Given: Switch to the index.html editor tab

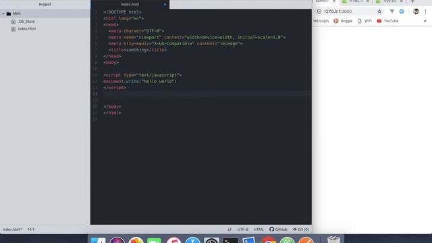Looking at the screenshot, I should [130, 5].
